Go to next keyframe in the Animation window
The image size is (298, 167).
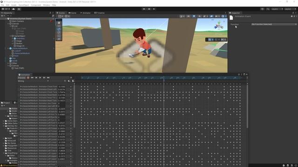tap(44, 77)
